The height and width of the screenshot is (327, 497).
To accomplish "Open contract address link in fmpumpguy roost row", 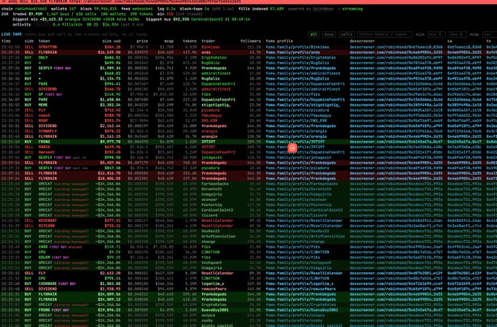I will 464,115.
